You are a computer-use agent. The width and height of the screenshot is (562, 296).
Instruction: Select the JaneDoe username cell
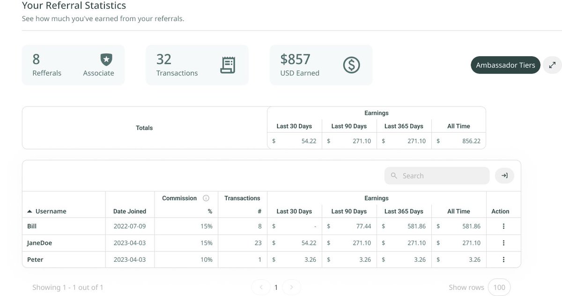click(x=64, y=243)
